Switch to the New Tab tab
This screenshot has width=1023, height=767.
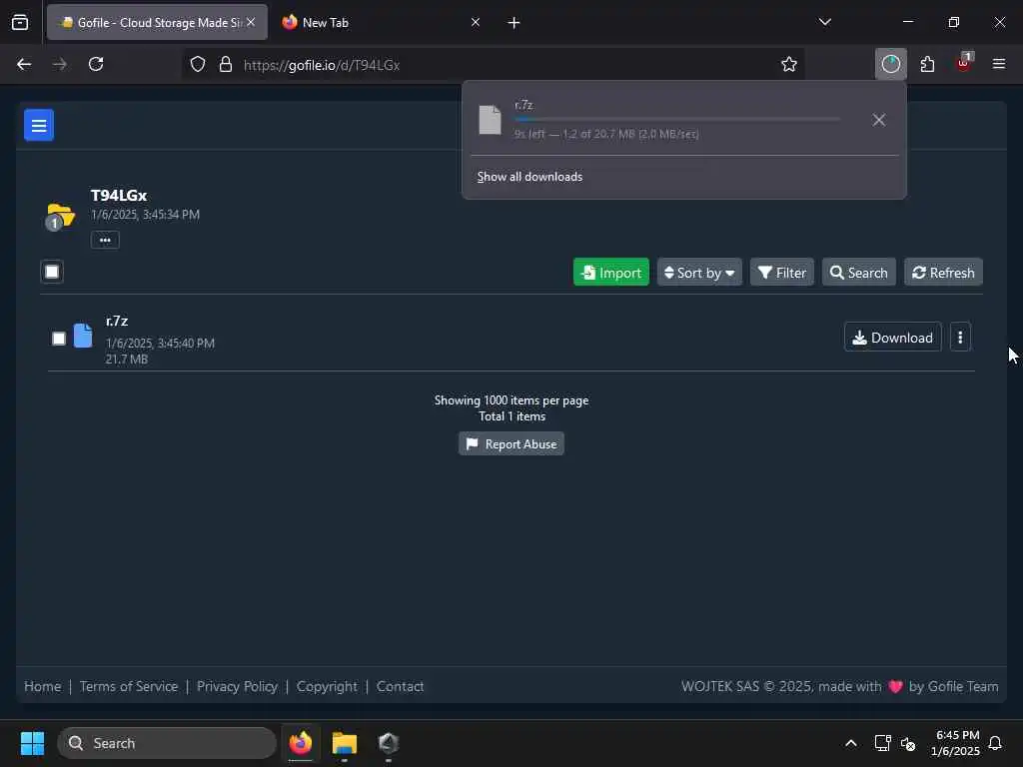(x=382, y=23)
